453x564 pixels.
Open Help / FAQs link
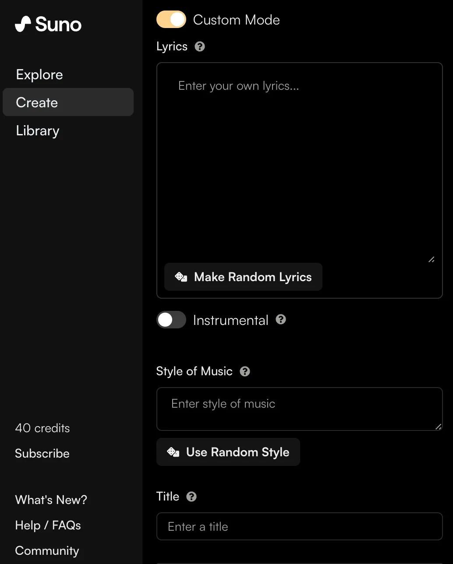[x=48, y=525]
